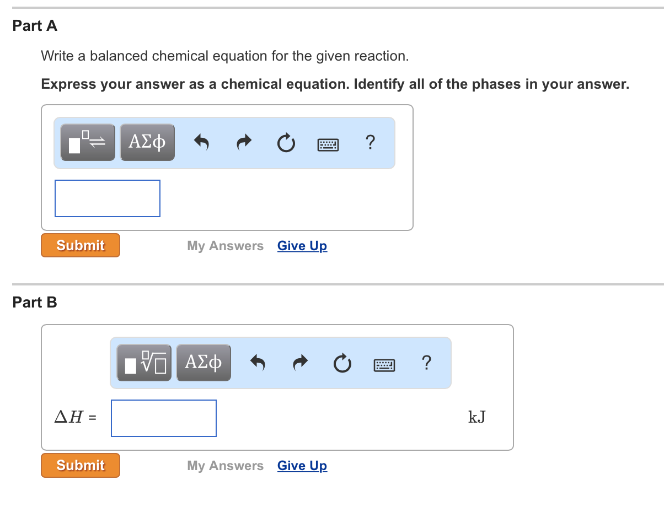
Task: Click help question mark in Part B
Action: 426,363
